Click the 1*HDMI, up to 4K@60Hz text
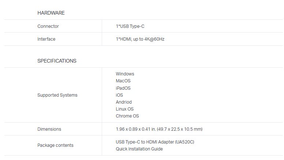284x160 pixels. coord(140,39)
